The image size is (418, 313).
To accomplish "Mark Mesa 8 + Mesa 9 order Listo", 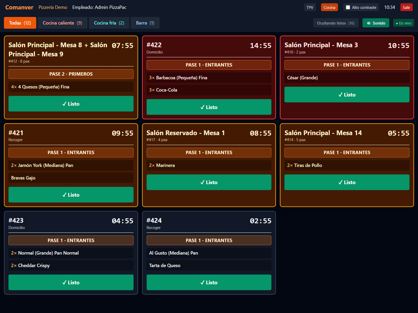I will [x=71, y=104].
